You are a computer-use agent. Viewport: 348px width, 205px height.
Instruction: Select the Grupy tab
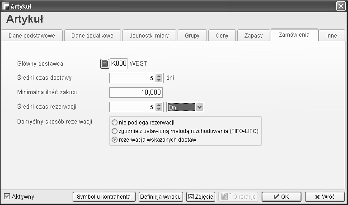192,36
